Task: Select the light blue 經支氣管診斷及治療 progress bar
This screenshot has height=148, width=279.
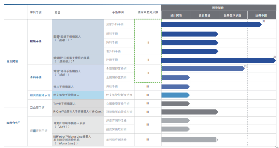Action: click(x=175, y=95)
